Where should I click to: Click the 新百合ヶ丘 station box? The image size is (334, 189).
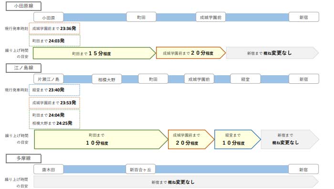click(x=141, y=169)
